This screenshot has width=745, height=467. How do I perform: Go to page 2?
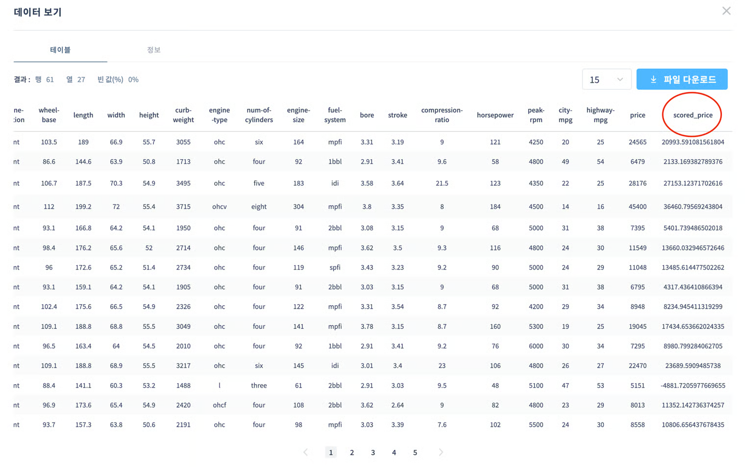click(x=352, y=452)
